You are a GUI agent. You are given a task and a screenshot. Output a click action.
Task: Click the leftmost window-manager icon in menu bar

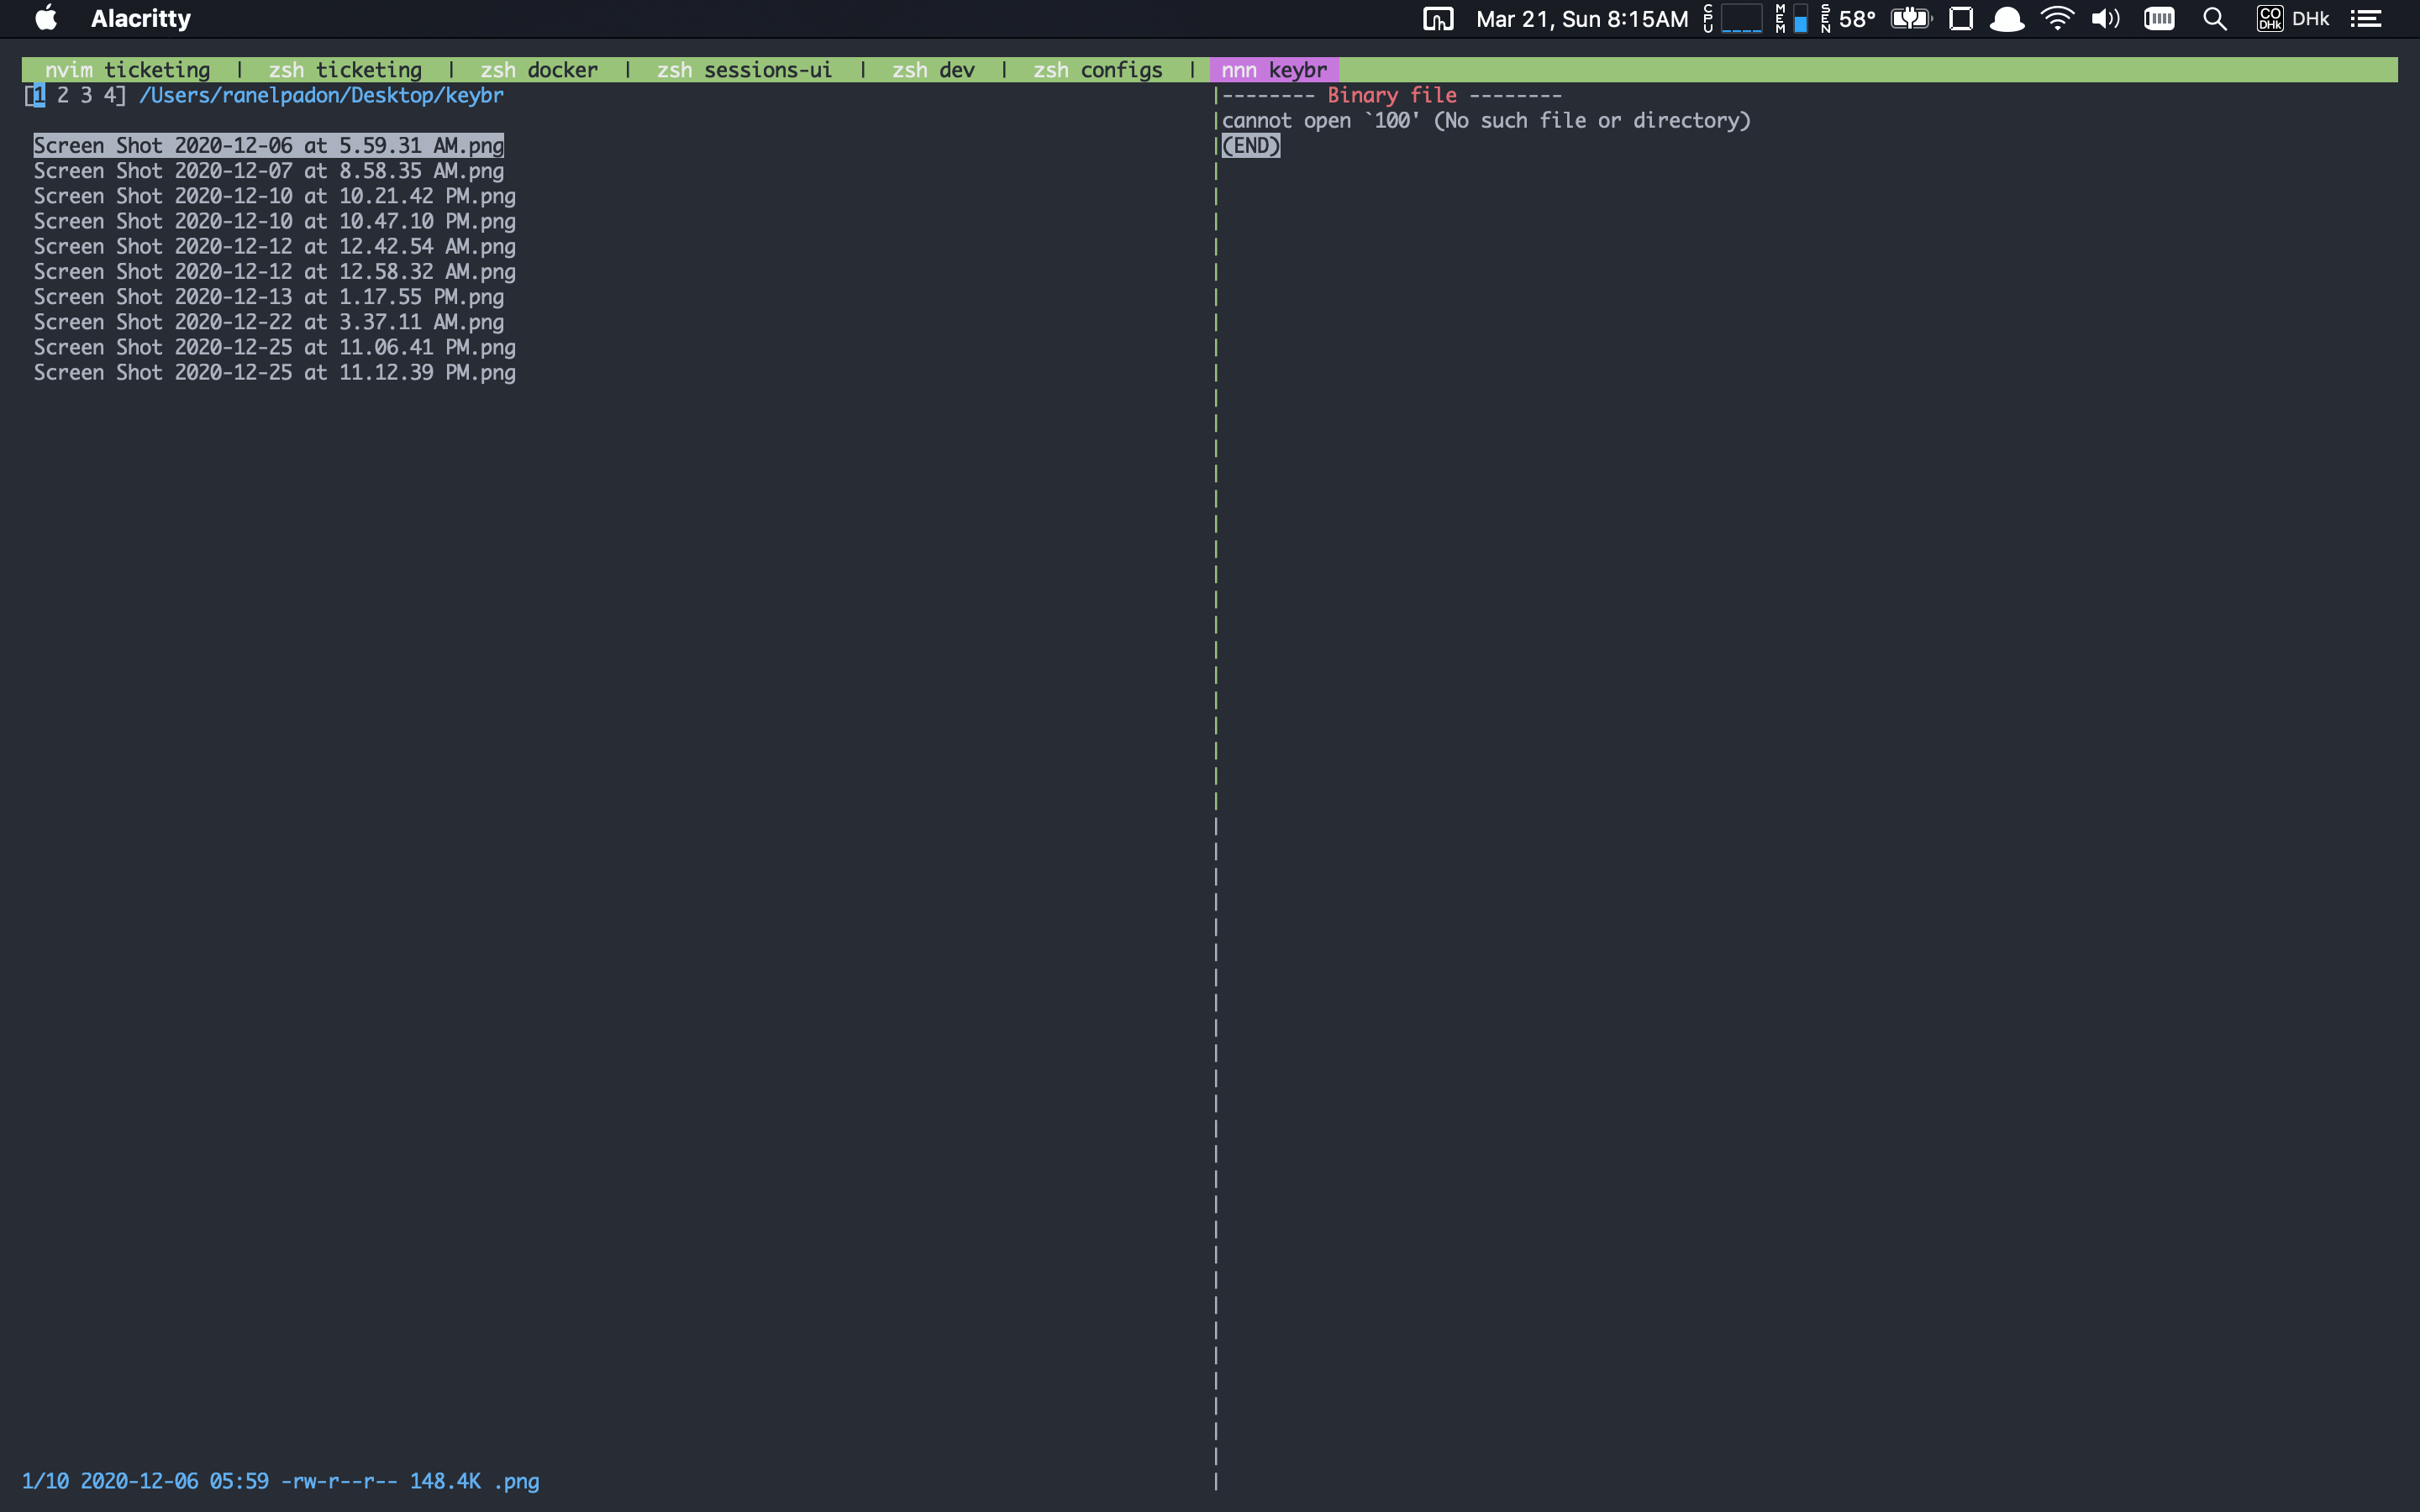pos(1439,18)
